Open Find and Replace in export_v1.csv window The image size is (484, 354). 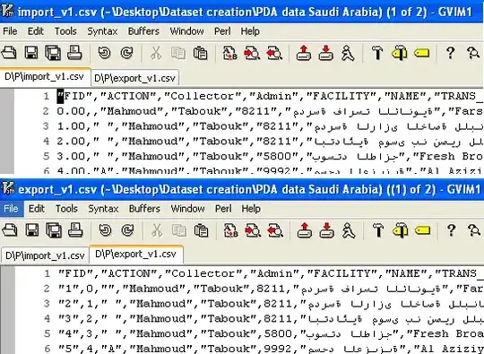tap(230, 230)
